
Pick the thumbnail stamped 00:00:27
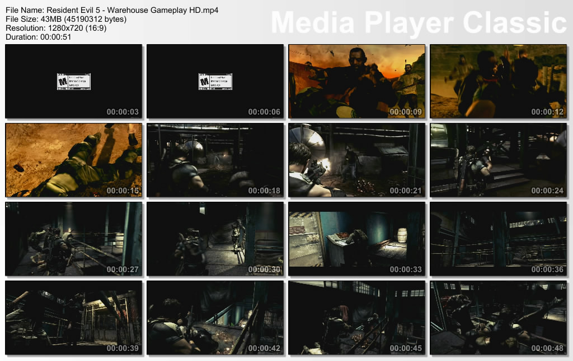tap(73, 239)
